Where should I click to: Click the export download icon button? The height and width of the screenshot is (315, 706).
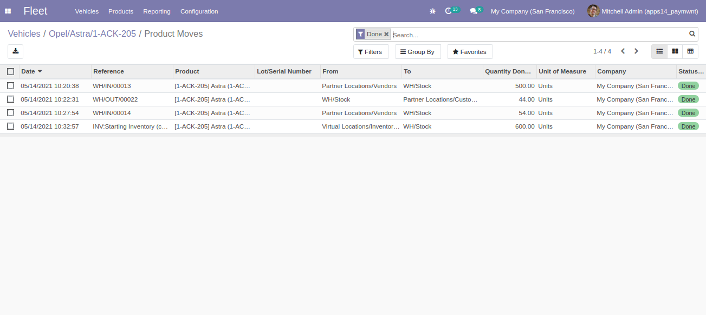[x=16, y=51]
